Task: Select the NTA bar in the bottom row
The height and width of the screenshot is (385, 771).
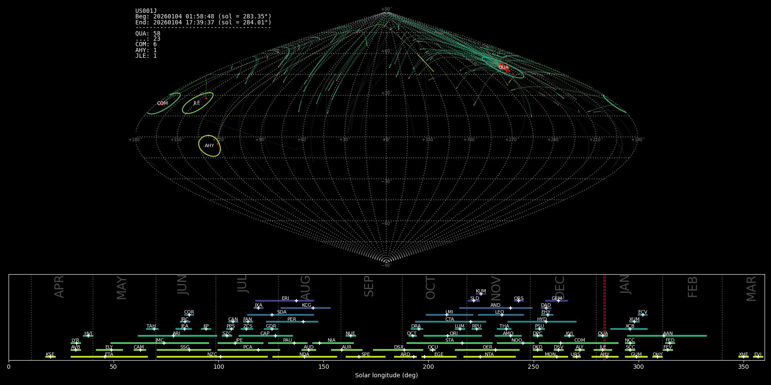Action: (x=489, y=357)
